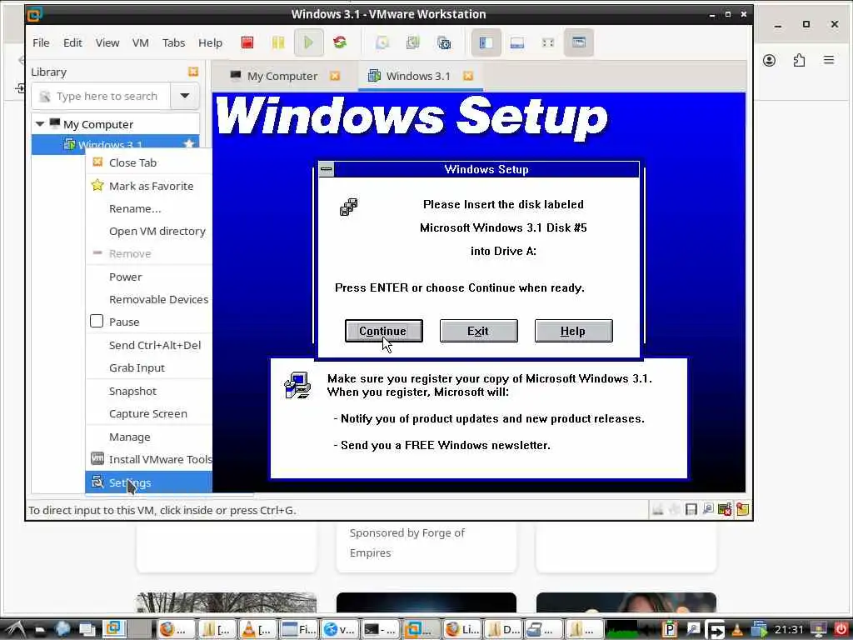Click the red power icon in system tray
Image resolution: width=853 pixels, height=640 pixels.
[x=841, y=629]
